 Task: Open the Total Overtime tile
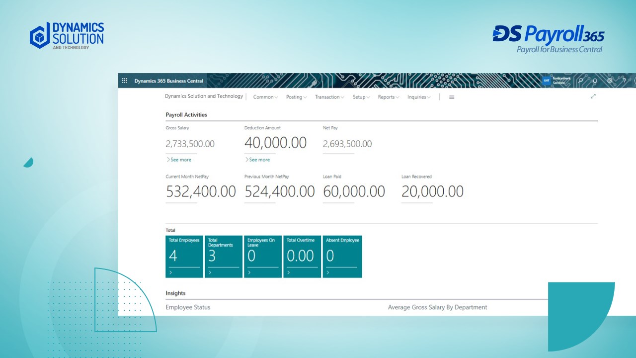tap(302, 257)
